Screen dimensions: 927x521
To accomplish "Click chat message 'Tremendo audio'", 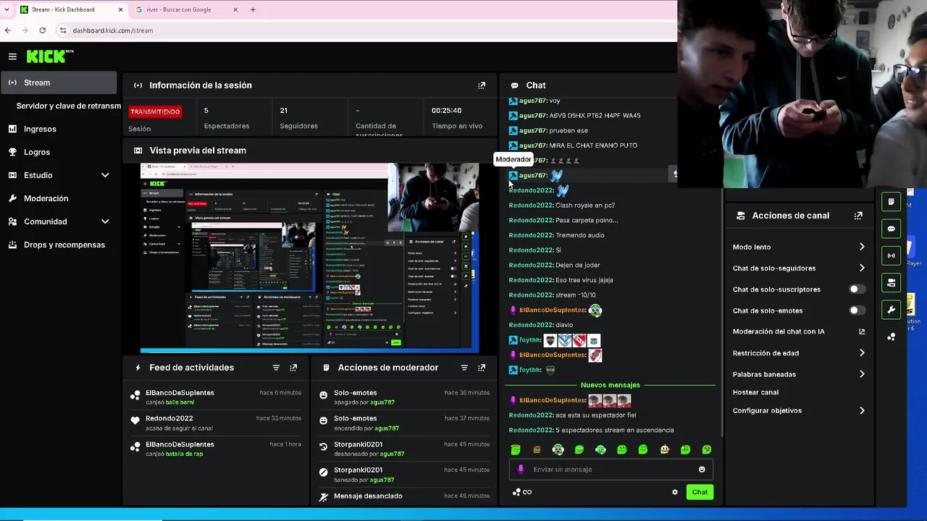I will tap(579, 235).
